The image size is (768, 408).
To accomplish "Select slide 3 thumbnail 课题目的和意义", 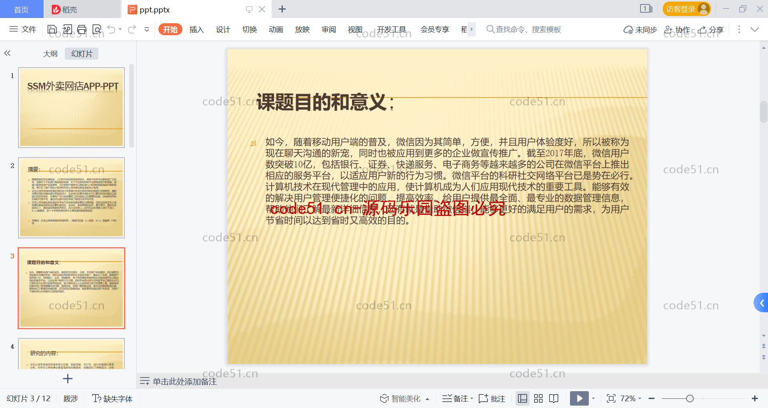I will coord(72,288).
